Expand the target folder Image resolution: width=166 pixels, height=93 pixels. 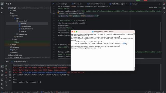(9, 45)
